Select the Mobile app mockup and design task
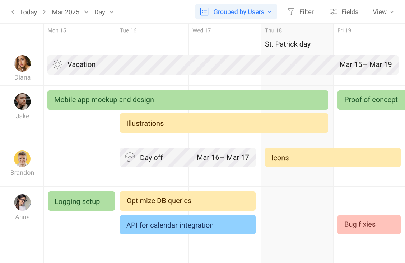Image resolution: width=405 pixels, height=263 pixels. pyautogui.click(x=187, y=100)
